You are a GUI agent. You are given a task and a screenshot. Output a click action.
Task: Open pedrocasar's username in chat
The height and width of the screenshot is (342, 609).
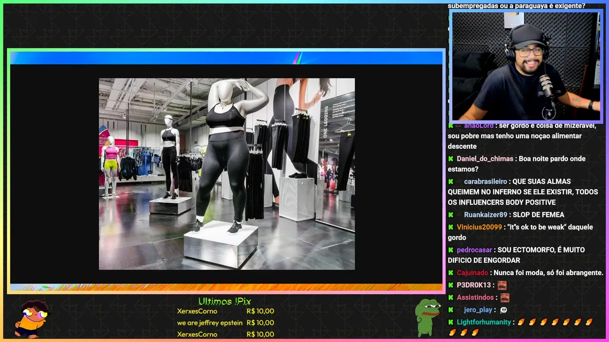(x=474, y=250)
